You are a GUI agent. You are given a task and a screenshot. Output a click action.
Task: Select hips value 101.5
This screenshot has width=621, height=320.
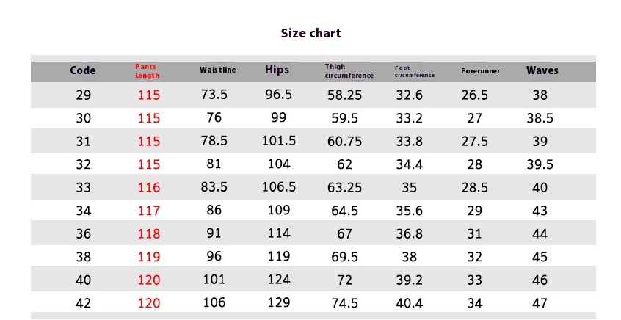pos(279,141)
